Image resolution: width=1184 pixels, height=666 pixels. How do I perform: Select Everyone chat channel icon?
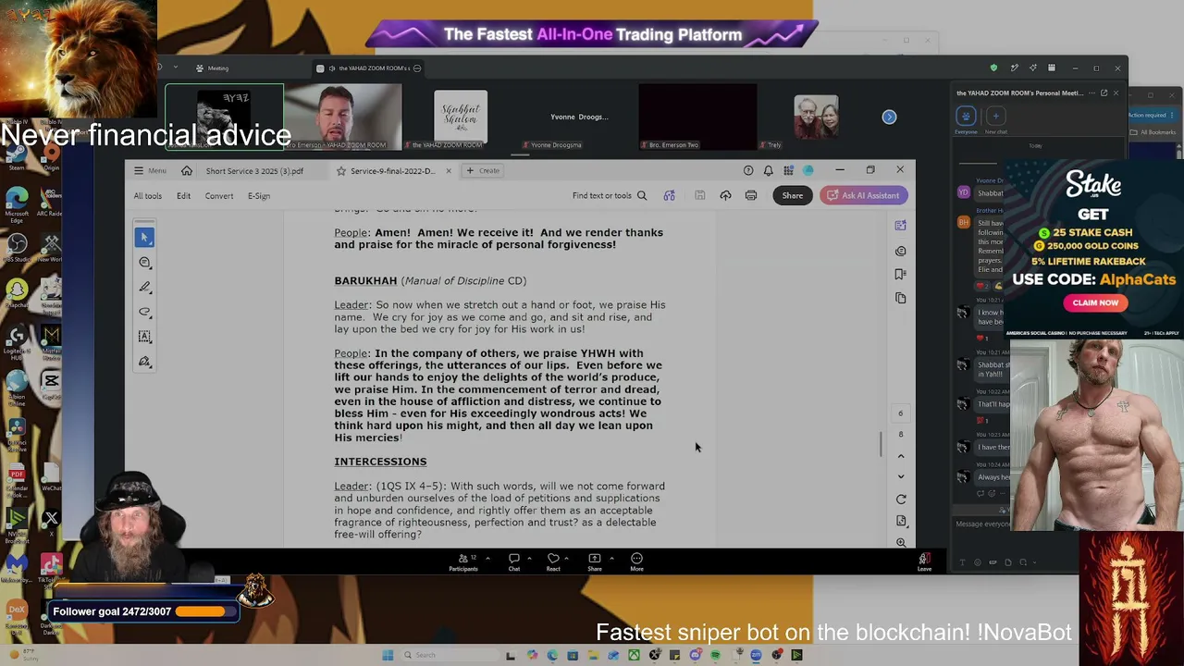[x=966, y=116]
